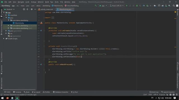This screenshot has width=179, height=100.
Task: Toggle the Build Variants side panel
Action: point(1,83)
